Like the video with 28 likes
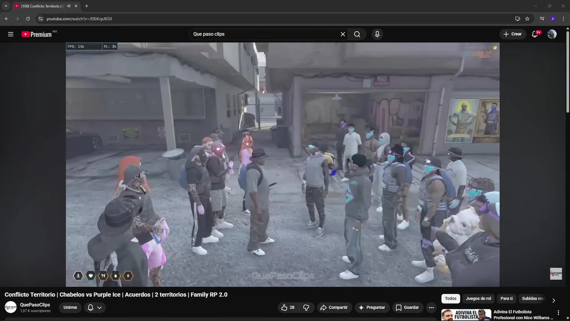Viewport: 570px width, 321px height. [288, 307]
